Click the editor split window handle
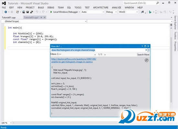178x129 pixels. point(171,25)
